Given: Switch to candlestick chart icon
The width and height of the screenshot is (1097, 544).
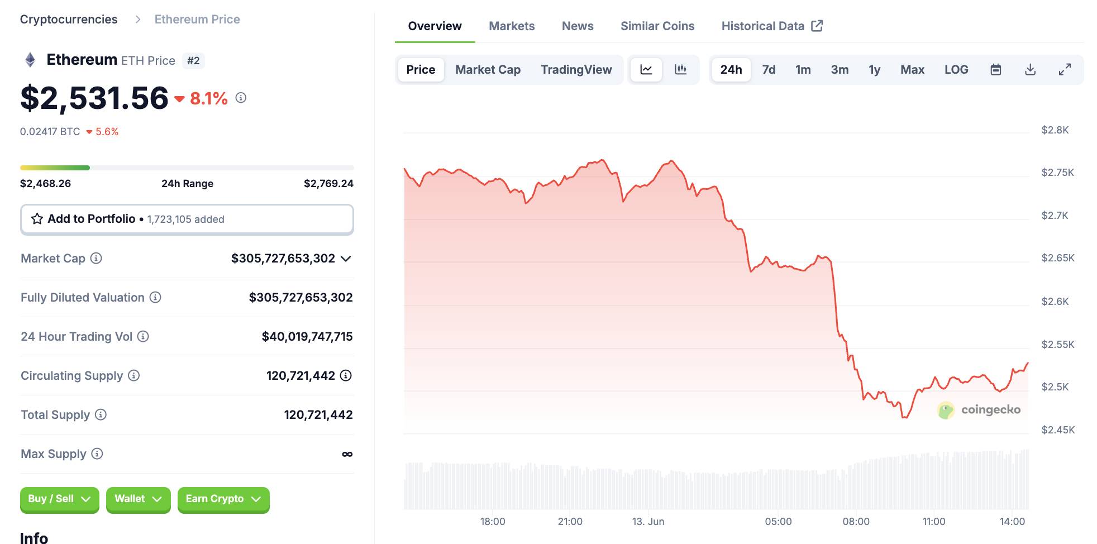Looking at the screenshot, I should (x=680, y=70).
